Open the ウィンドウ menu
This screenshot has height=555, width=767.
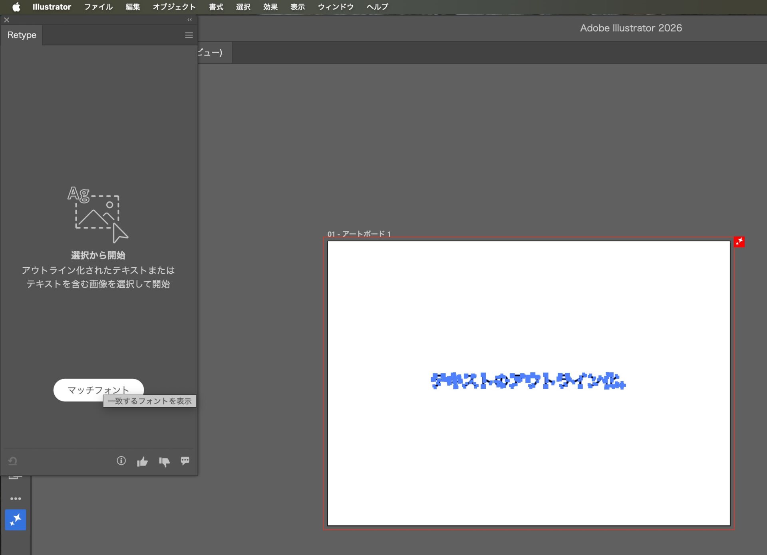[335, 7]
